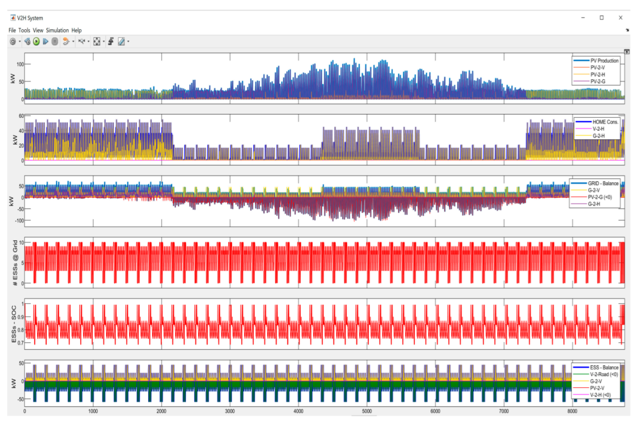635x422 pixels.
Task: Select the Zoom tool in toolbar
Action: point(82,42)
